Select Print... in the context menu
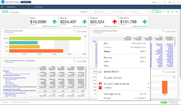The image size is (181, 105). [x=124, y=61]
